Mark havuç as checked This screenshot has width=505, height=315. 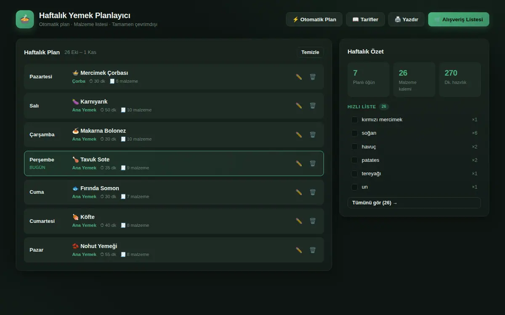click(x=354, y=147)
